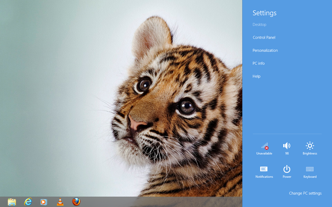332x207 pixels.
Task: Click Change PC settings
Action: (305, 193)
